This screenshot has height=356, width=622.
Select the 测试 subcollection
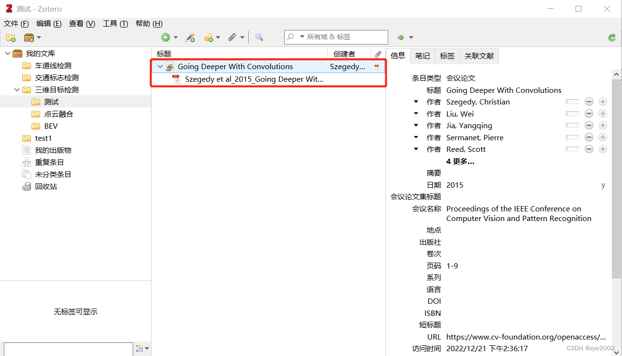click(51, 102)
